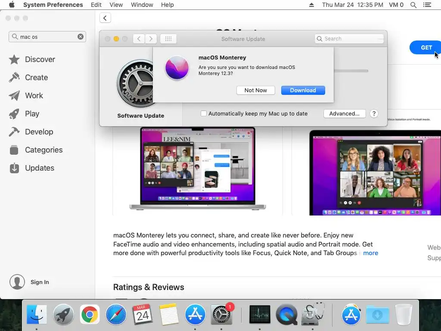Expand description with 'more' link
Screen dimensions: 441x331
pos(370,253)
